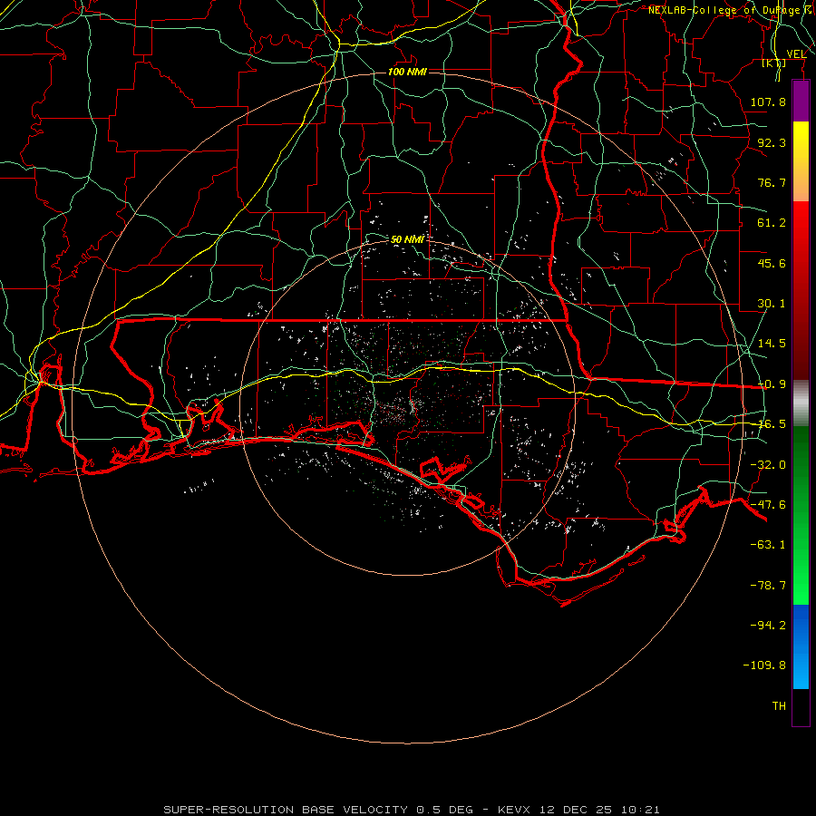Image resolution: width=816 pixels, height=816 pixels.
Task: Click the "SUPER-RESOLUTION BASE VELOCITY" product title
Action: point(286,810)
